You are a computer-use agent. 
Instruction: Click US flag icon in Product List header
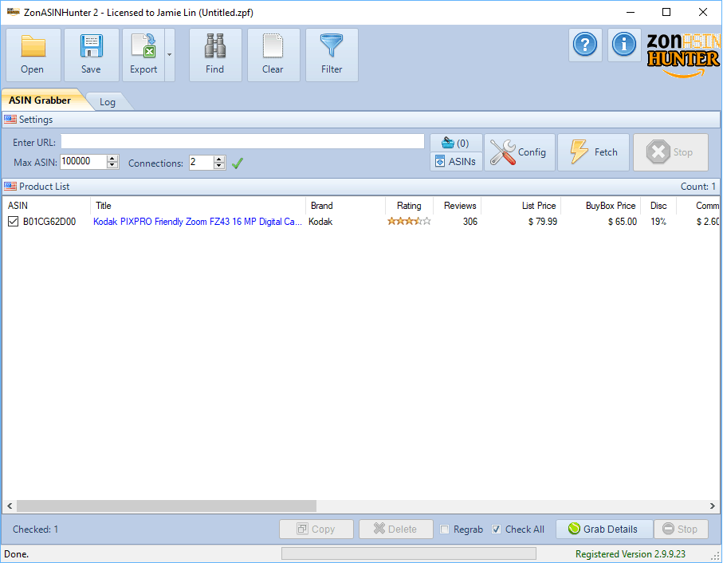click(10, 187)
